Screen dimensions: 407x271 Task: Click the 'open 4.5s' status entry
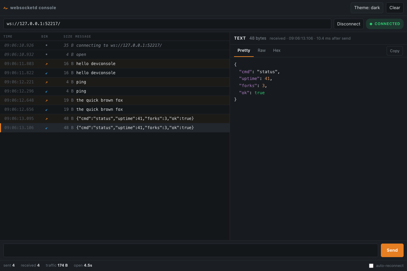[83, 265]
